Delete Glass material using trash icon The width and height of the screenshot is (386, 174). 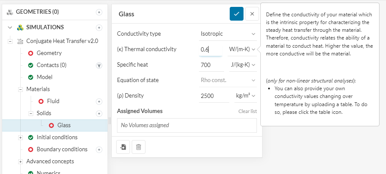pyautogui.click(x=139, y=147)
